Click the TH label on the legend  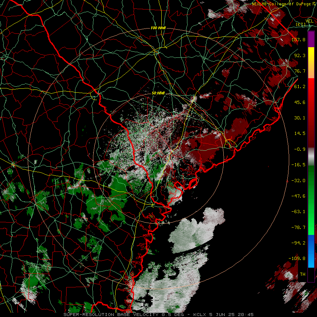pos(303,274)
